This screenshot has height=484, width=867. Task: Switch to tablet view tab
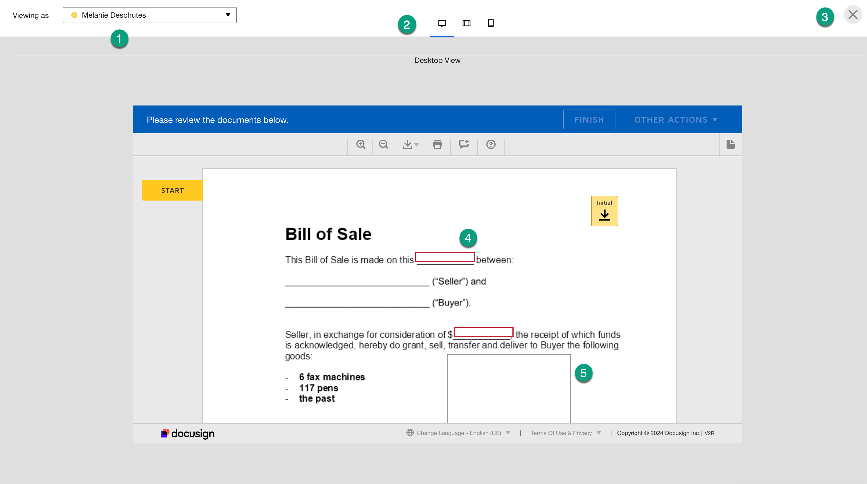[x=467, y=23]
